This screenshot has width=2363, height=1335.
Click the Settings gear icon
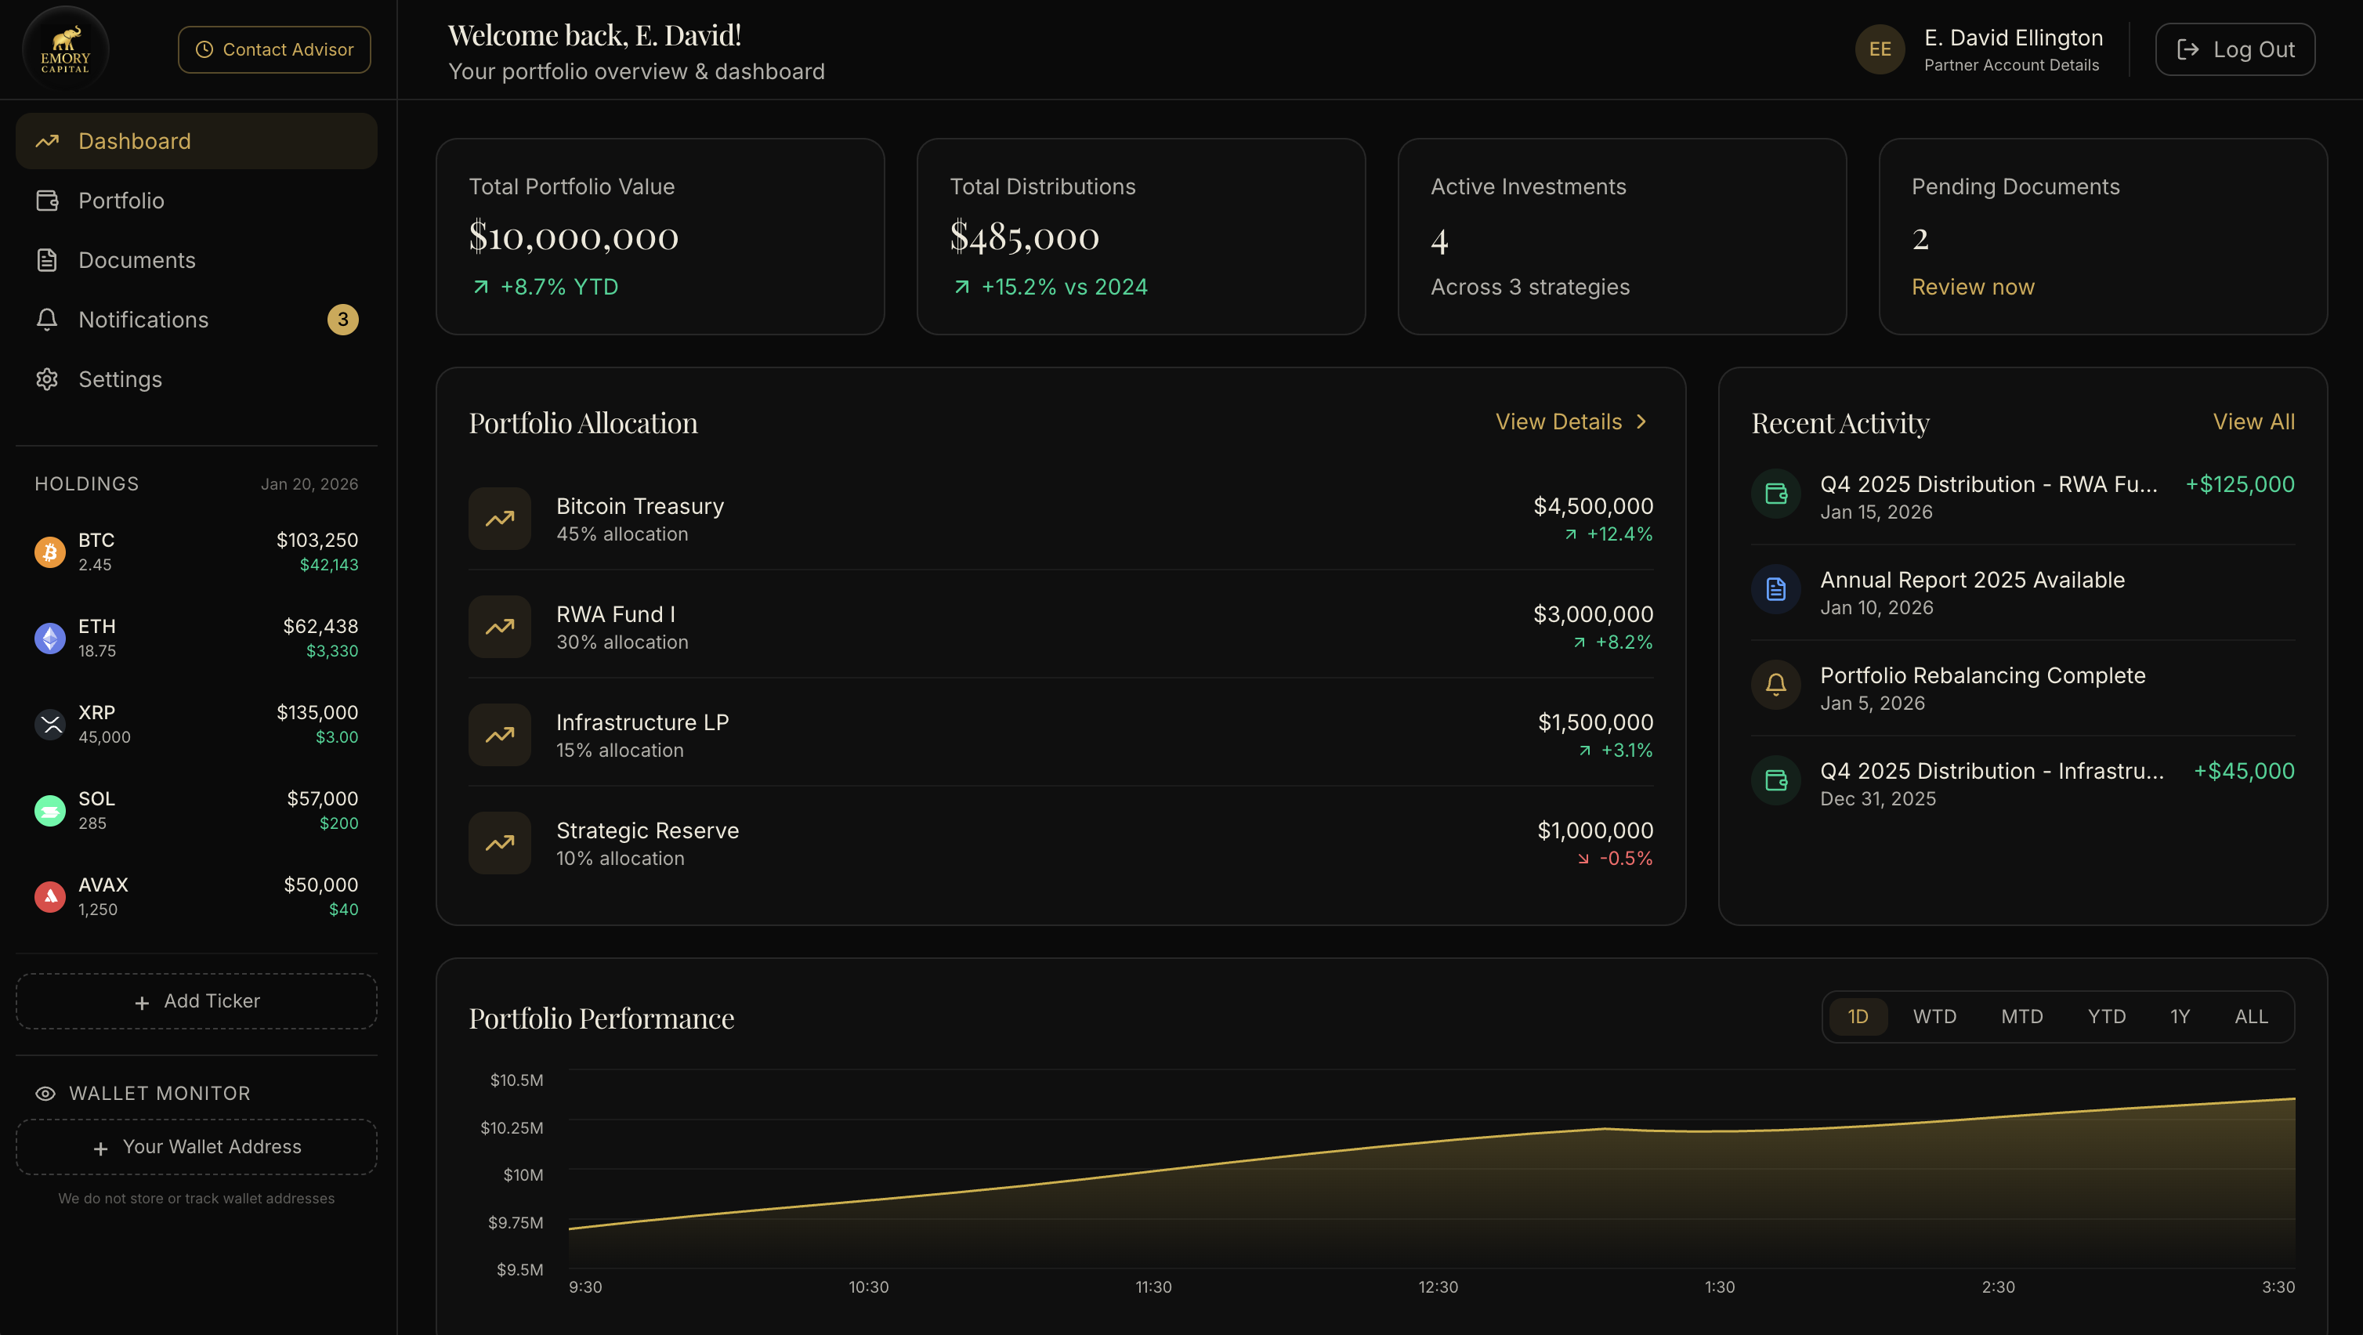[47, 379]
